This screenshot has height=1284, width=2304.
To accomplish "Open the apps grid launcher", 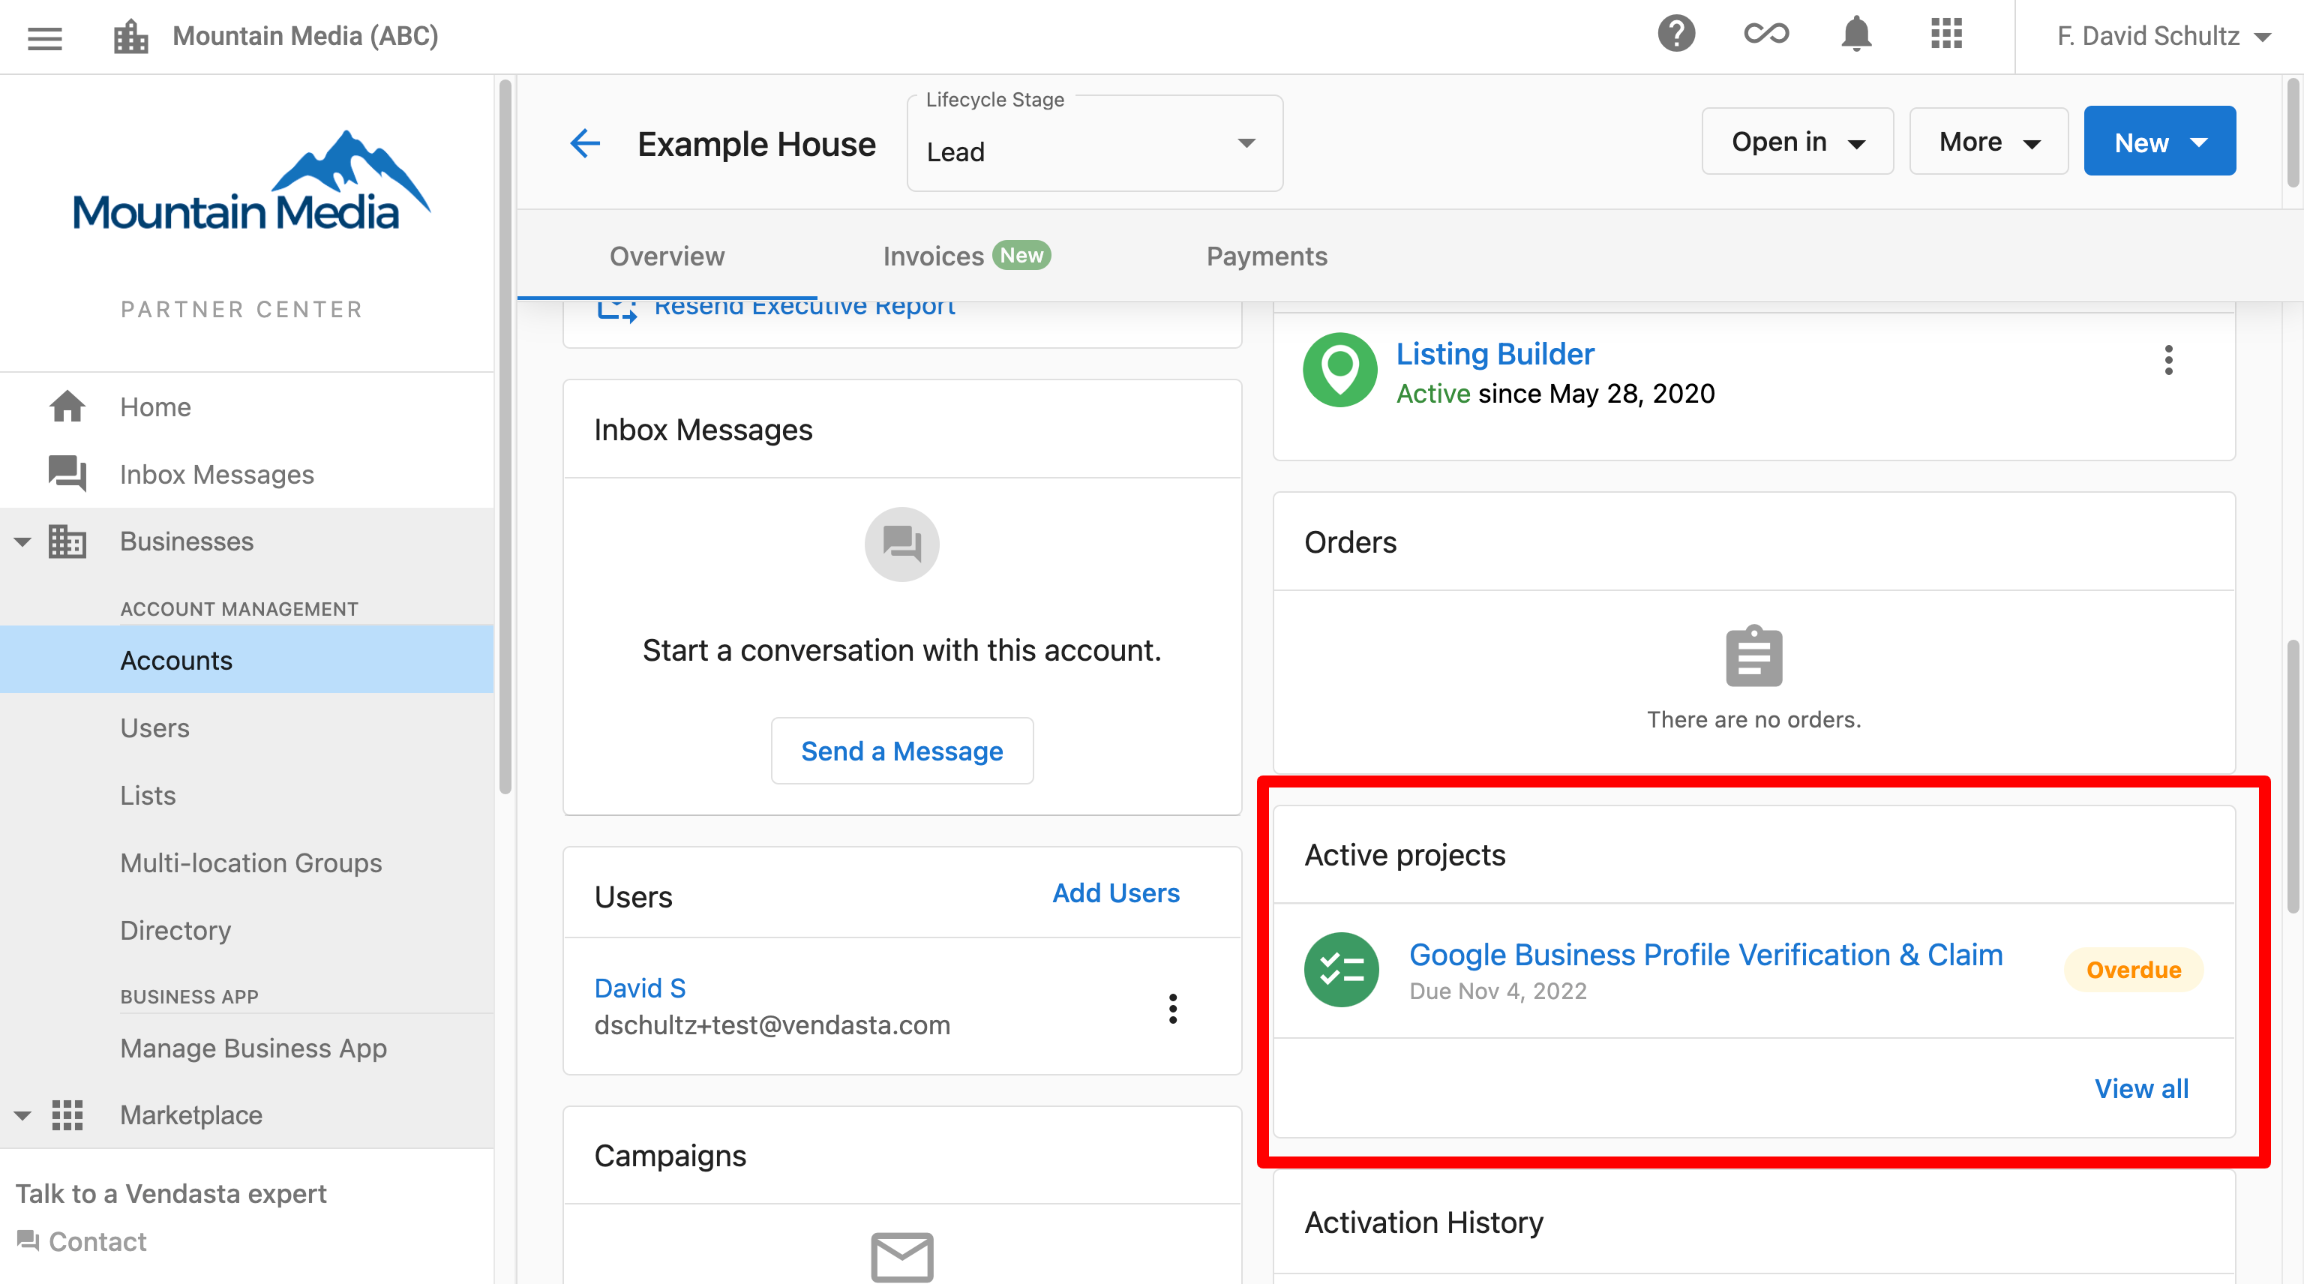I will 1946,34.
